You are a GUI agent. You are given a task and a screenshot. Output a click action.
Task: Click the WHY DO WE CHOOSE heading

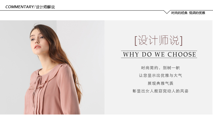(159, 55)
